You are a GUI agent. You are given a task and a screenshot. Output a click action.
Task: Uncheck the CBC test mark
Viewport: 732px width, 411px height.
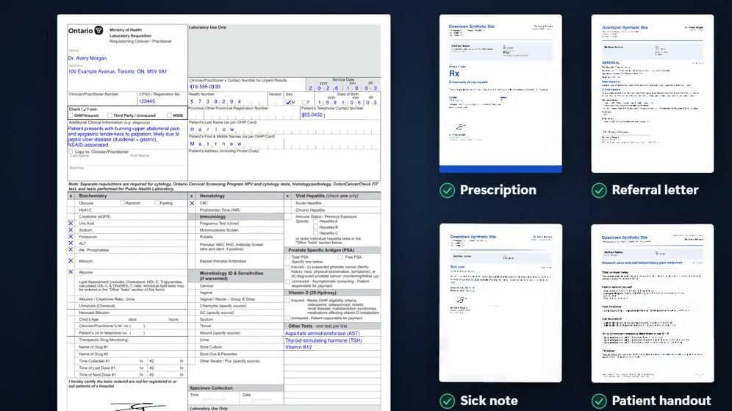(x=192, y=203)
